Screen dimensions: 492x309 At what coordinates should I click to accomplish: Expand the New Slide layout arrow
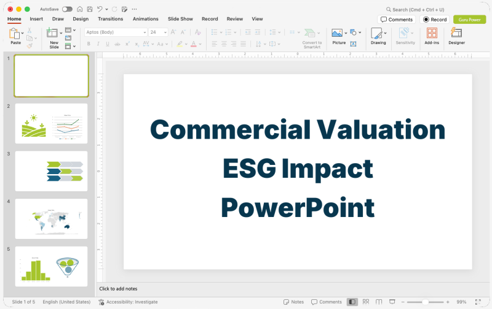tap(61, 33)
